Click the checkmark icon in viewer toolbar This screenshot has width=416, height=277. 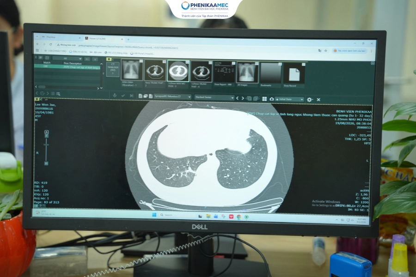123,96
